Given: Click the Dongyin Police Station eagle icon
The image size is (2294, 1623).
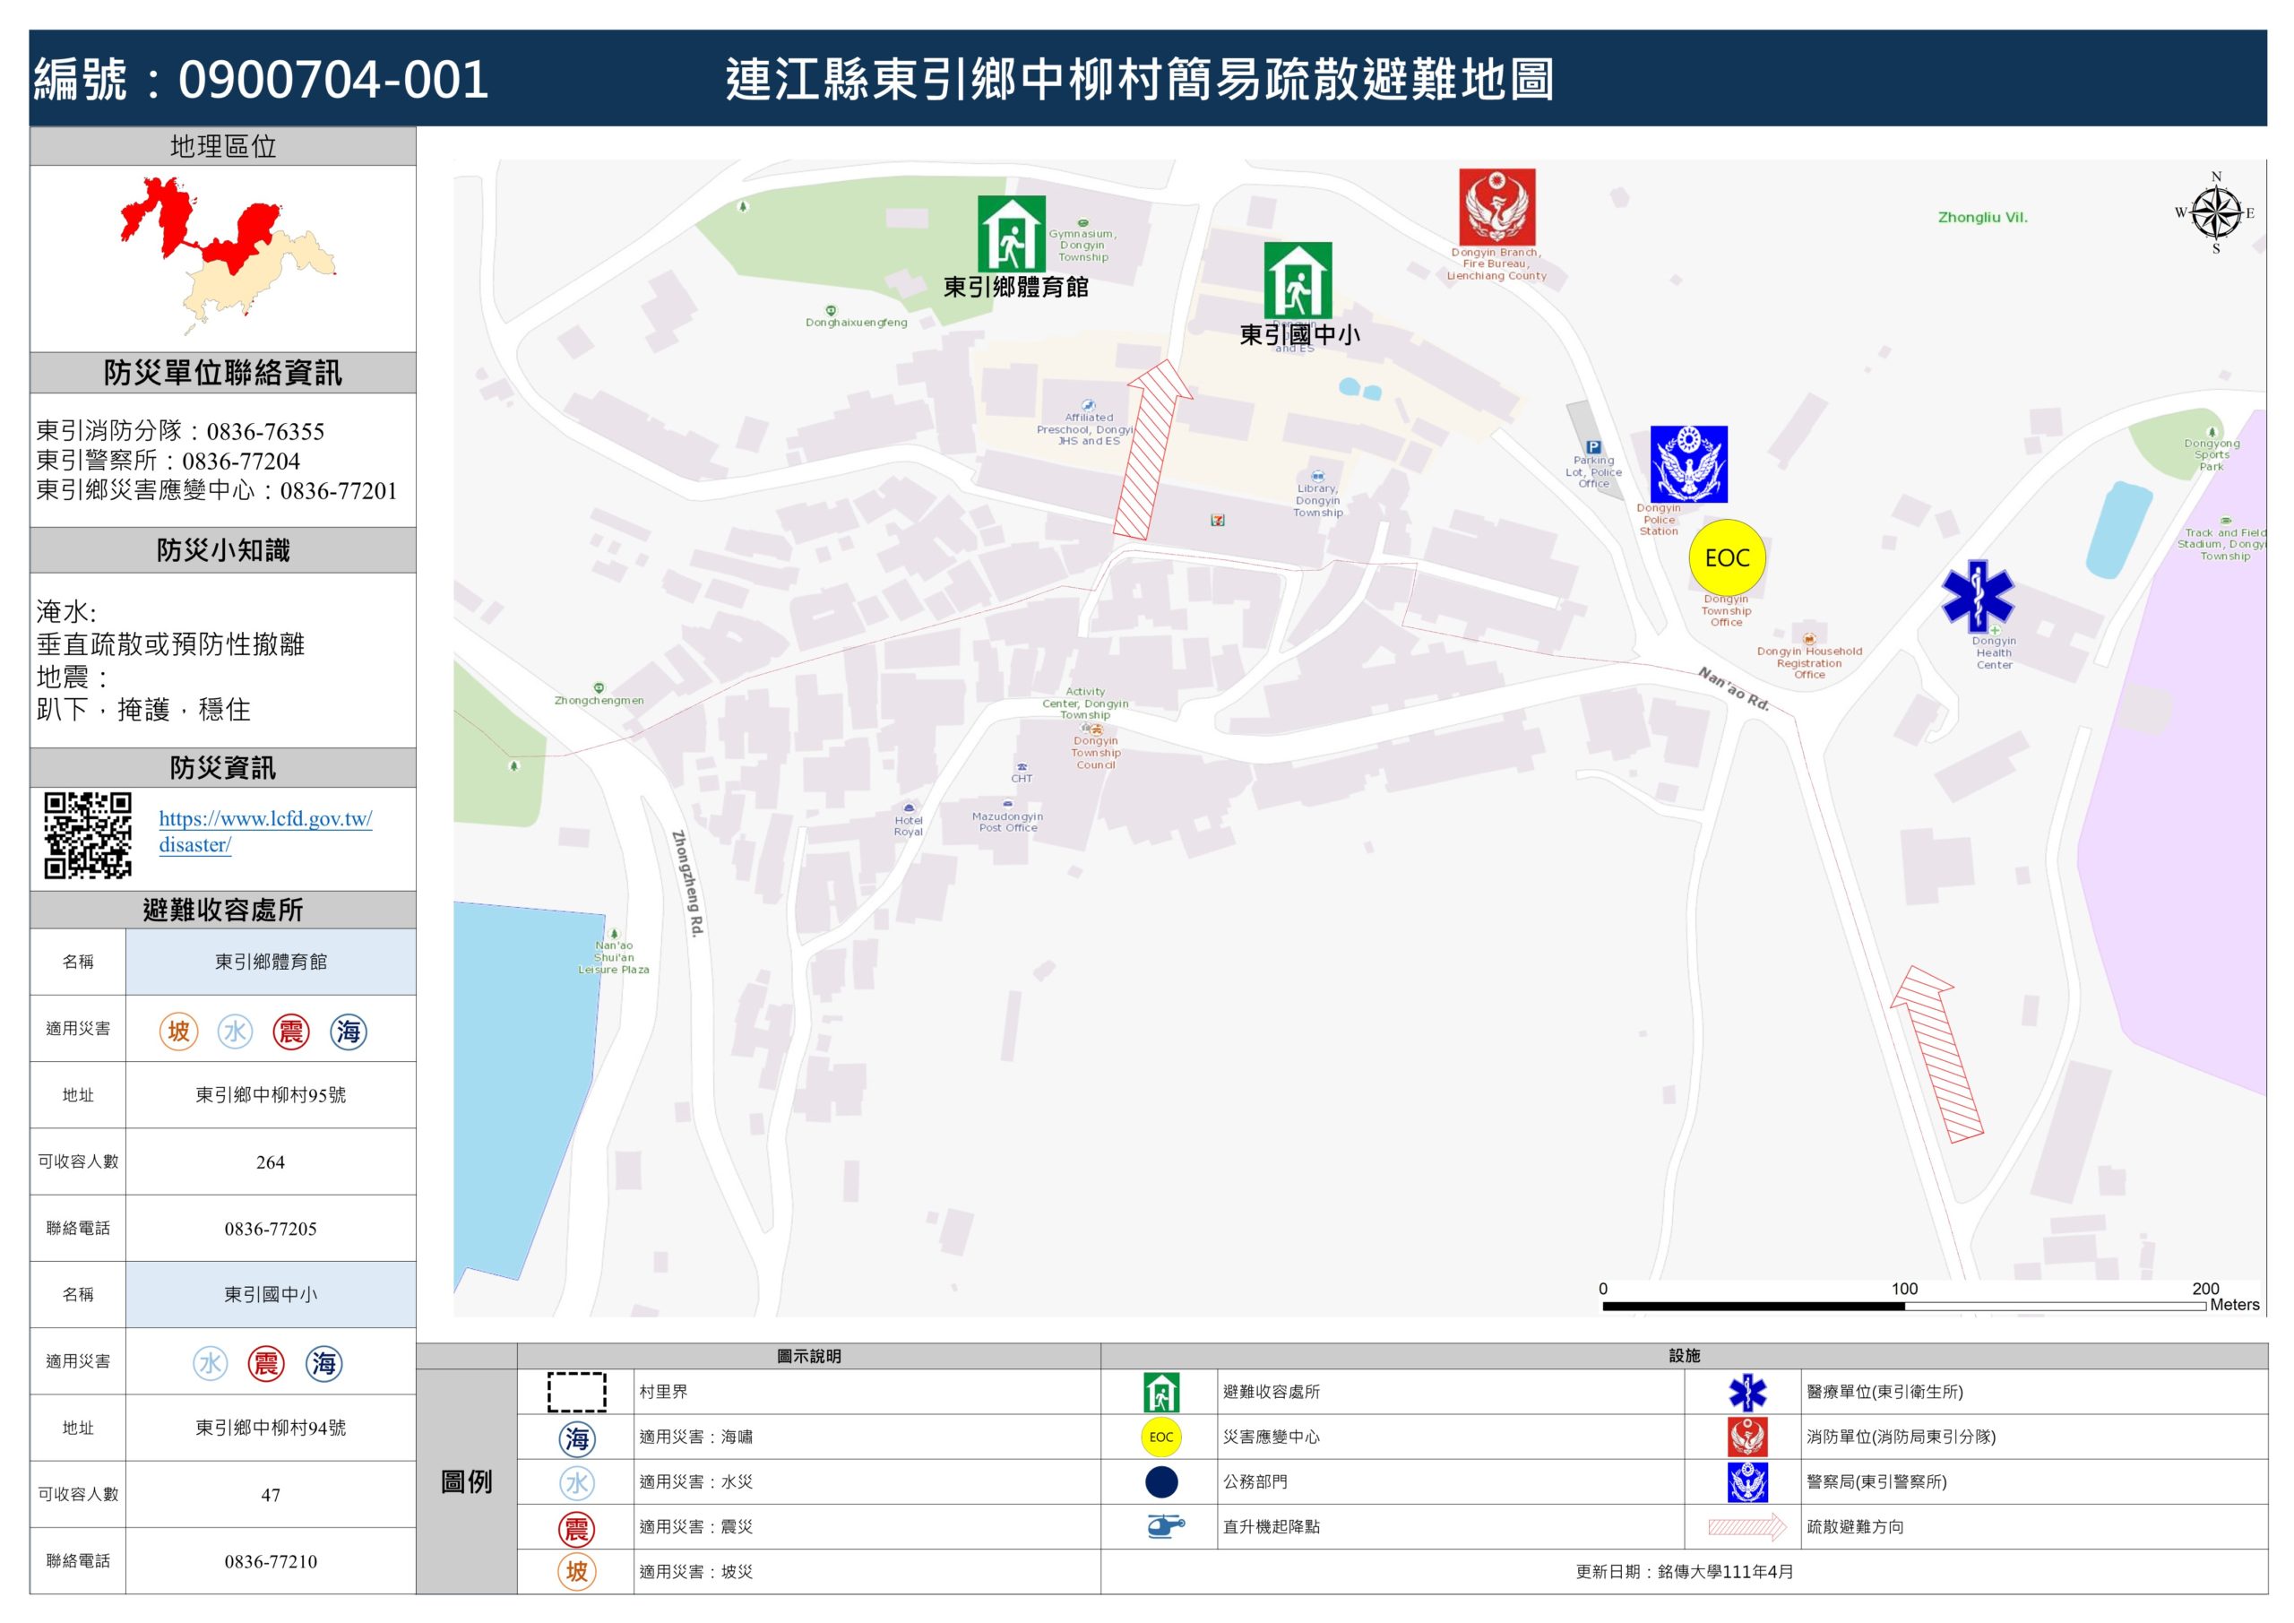Looking at the screenshot, I should pos(1687,465).
